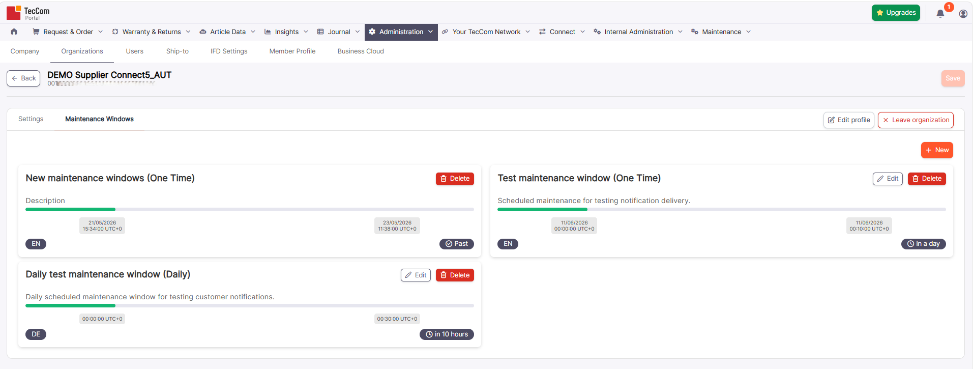Click the Edit profile button
Screen dimensions: 973x369
coord(849,120)
